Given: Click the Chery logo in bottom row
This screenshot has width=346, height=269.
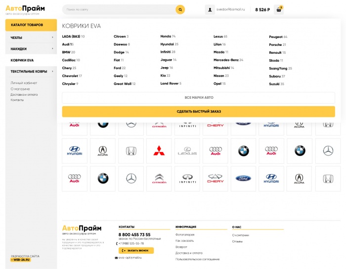Looking at the screenshot, I should (x=215, y=178).
